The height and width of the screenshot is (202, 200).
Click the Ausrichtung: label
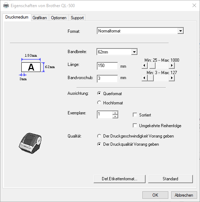[78, 93]
